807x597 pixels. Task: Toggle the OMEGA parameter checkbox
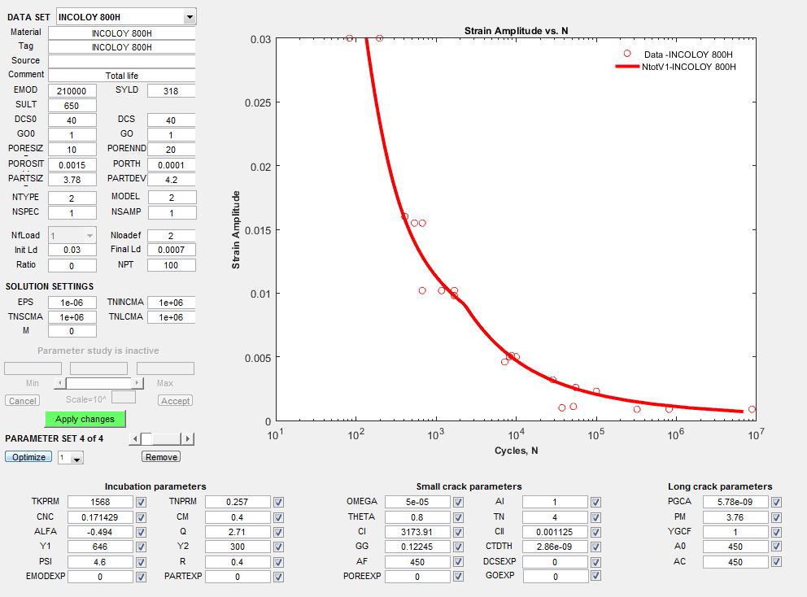[x=459, y=502]
